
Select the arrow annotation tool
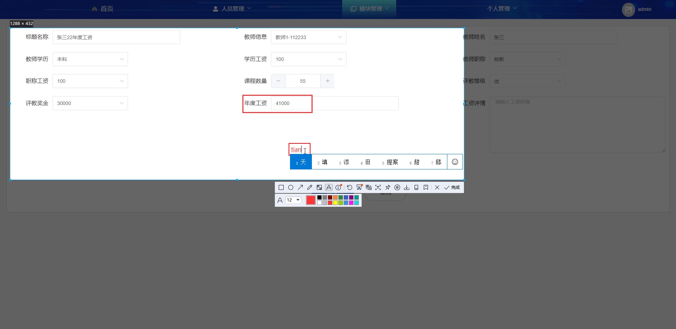tap(300, 187)
